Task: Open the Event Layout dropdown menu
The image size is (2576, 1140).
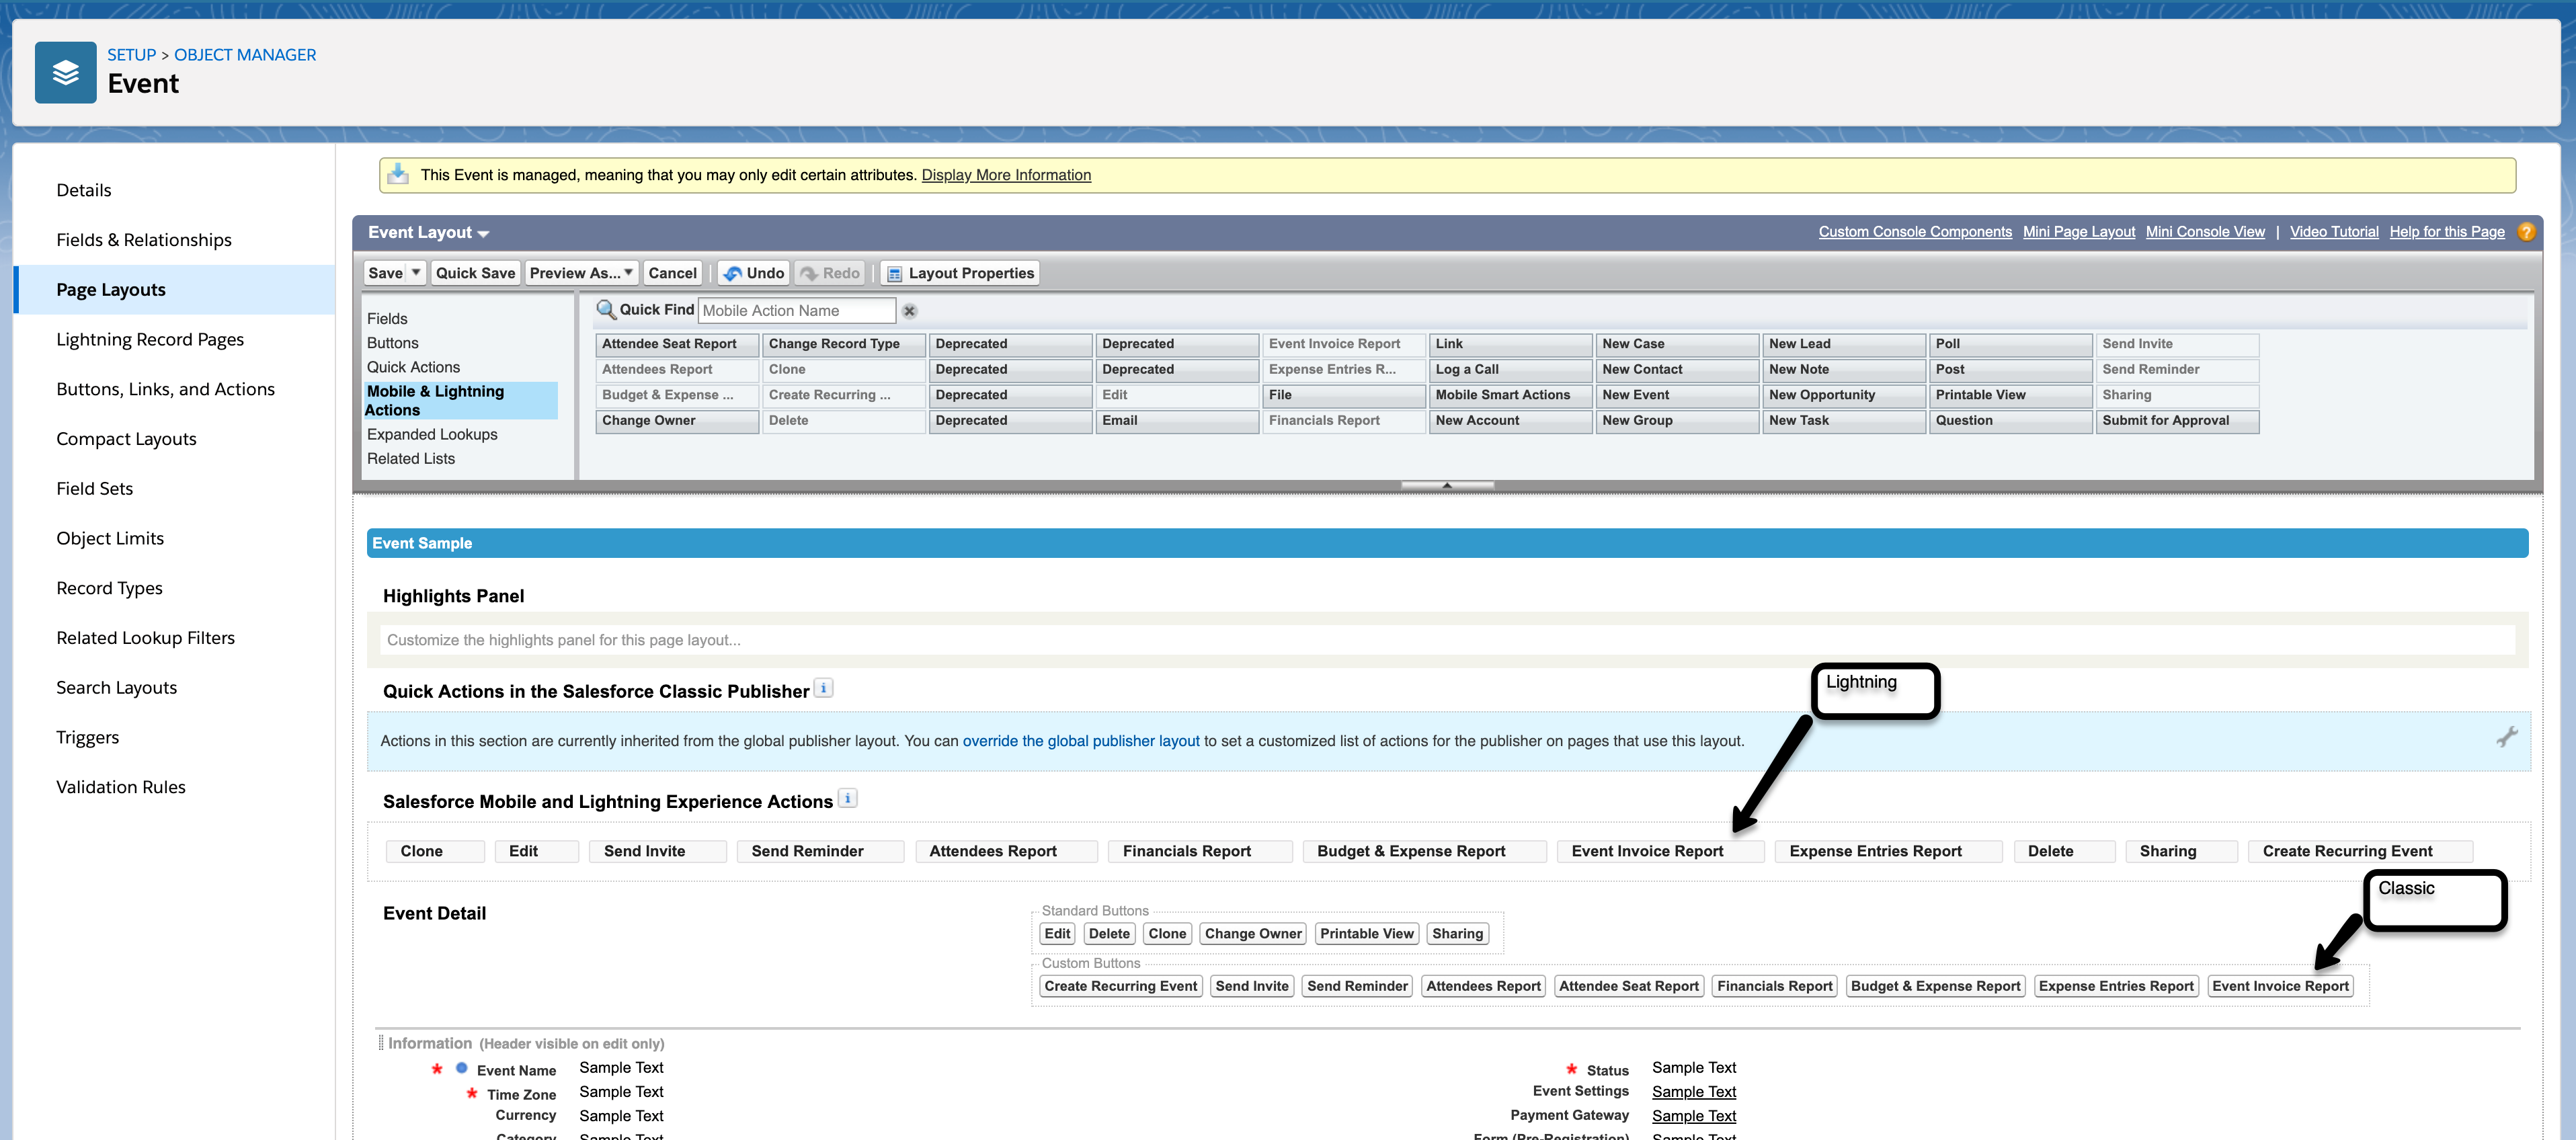Action: coord(483,233)
